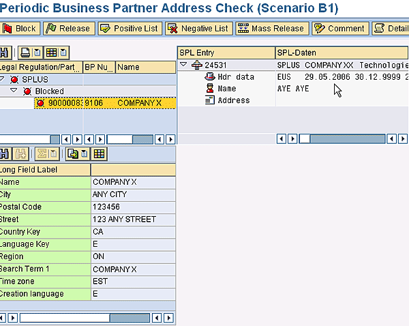Click the Long Field Label column header
The width and height of the screenshot is (409, 326).
45,170
